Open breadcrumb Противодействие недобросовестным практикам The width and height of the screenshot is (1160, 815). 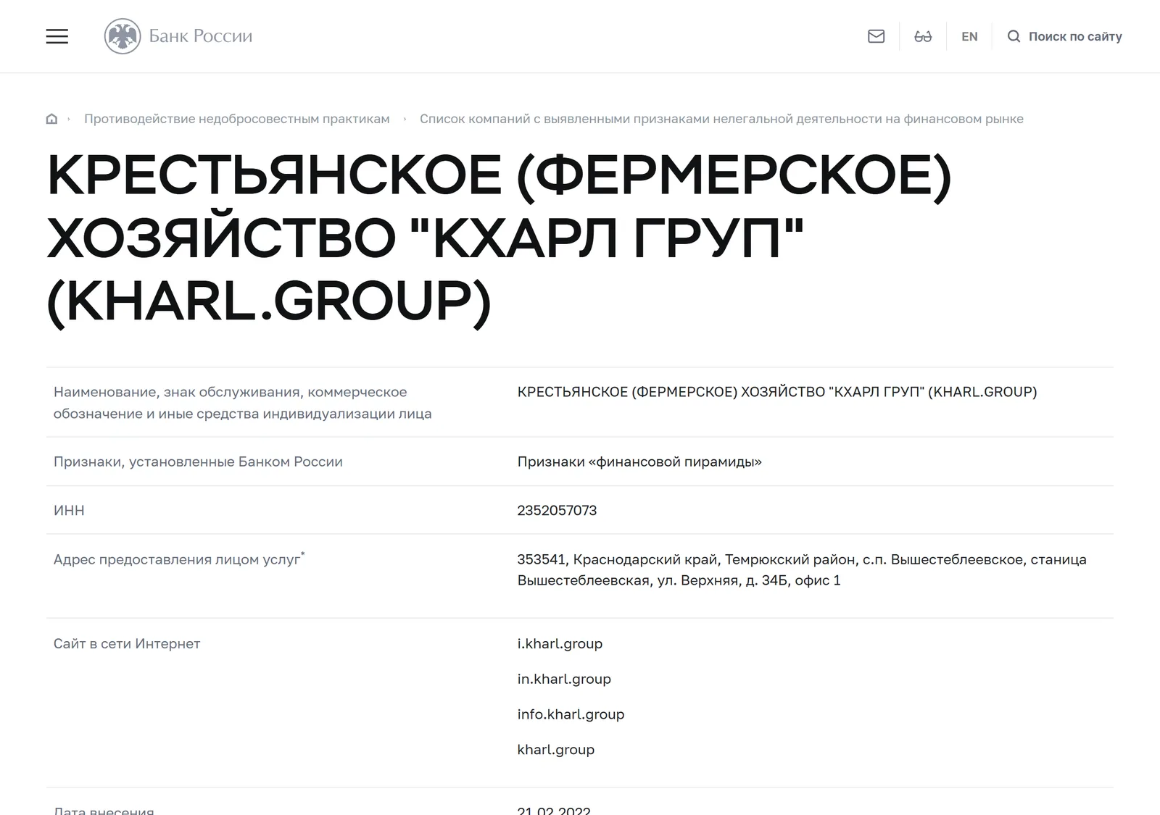(x=237, y=119)
